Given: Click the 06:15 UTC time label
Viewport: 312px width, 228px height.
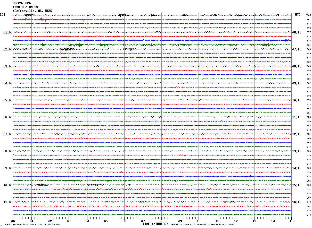Looking at the screenshot, I should point(297,32).
